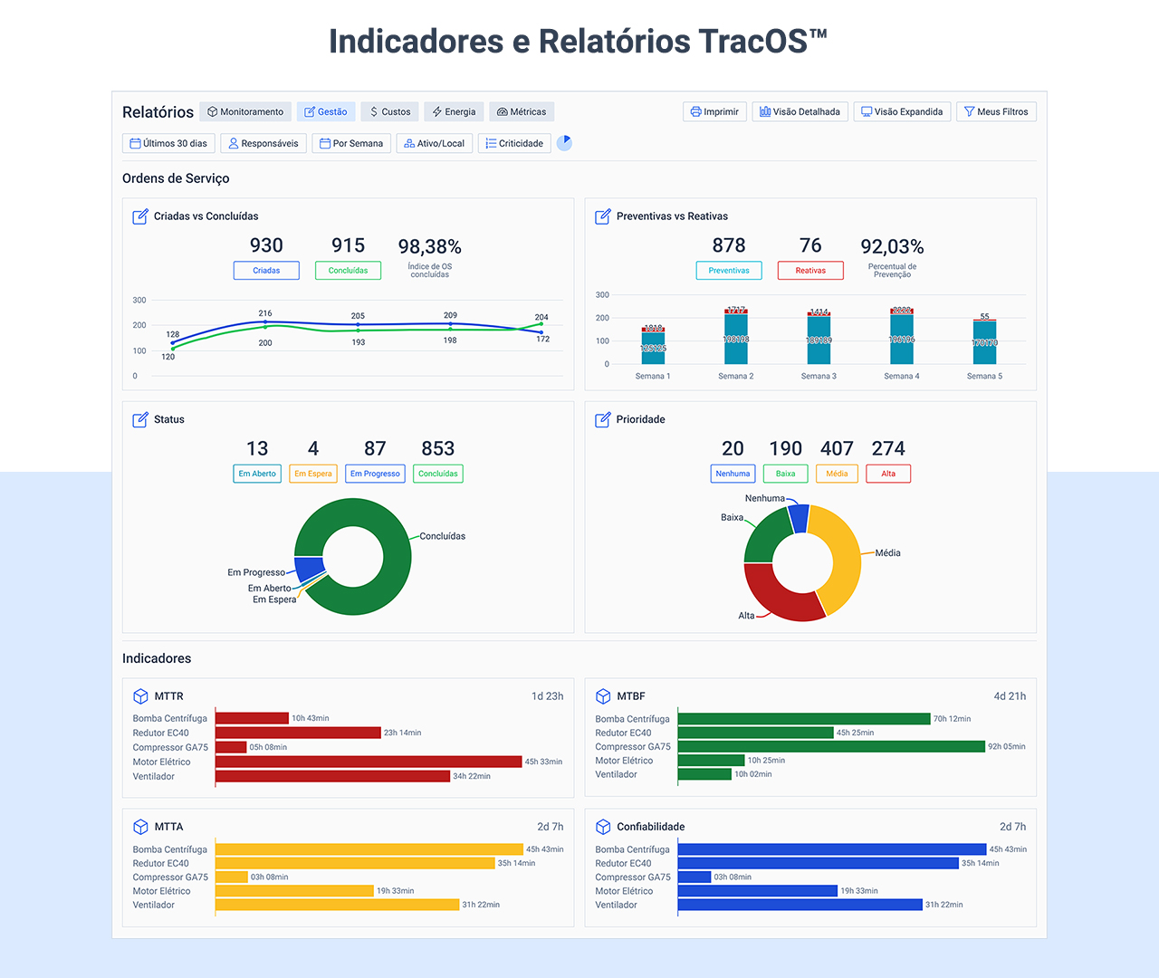
Task: Toggle the Criadas series legend
Action: tap(266, 270)
